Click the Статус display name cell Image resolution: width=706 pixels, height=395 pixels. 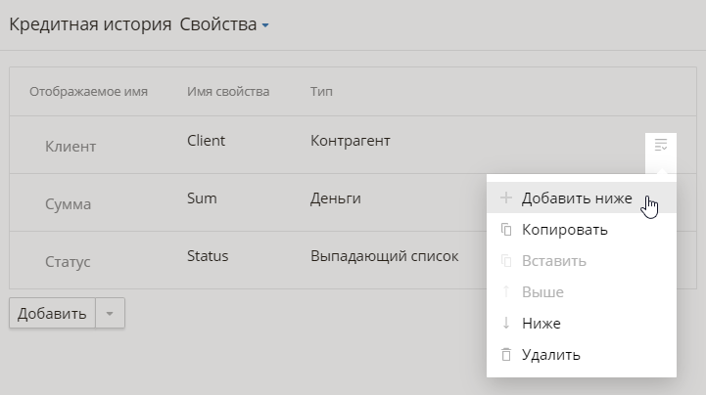68,263
